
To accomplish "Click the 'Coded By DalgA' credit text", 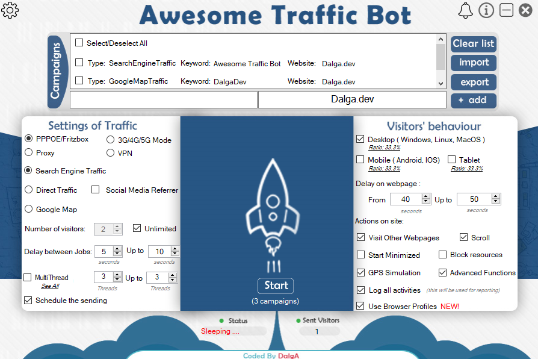I will (271, 355).
